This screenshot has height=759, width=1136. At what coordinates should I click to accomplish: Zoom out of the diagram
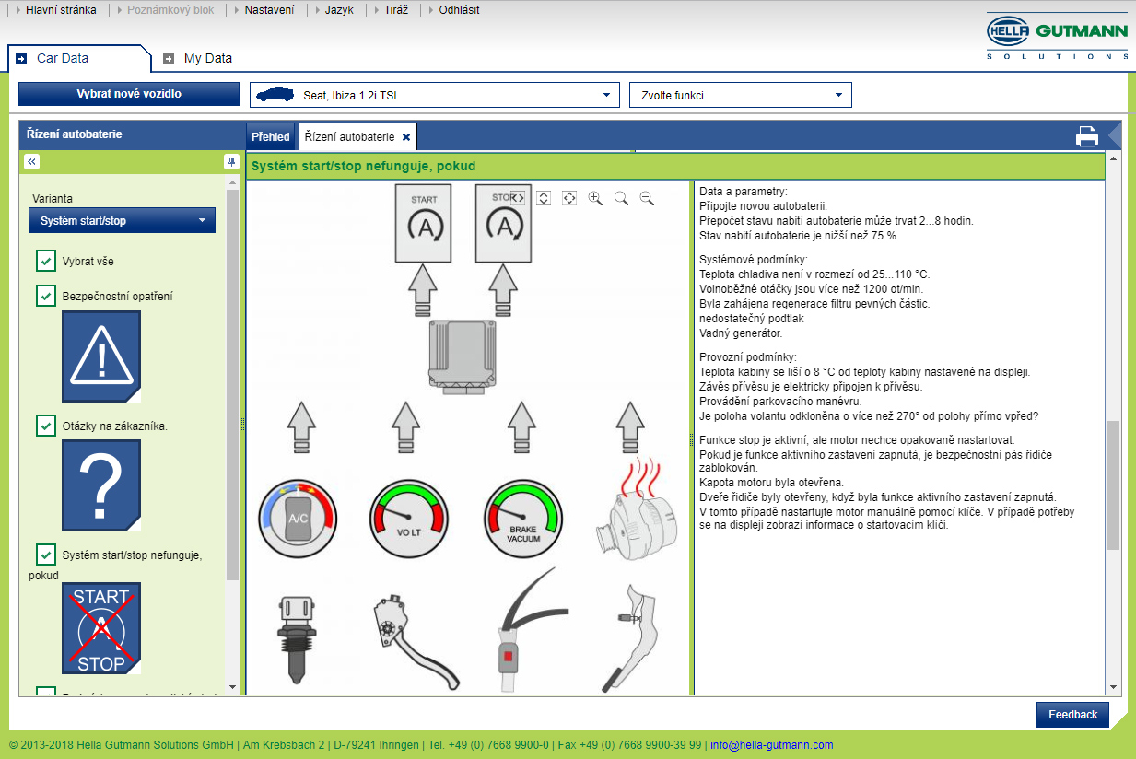click(647, 197)
